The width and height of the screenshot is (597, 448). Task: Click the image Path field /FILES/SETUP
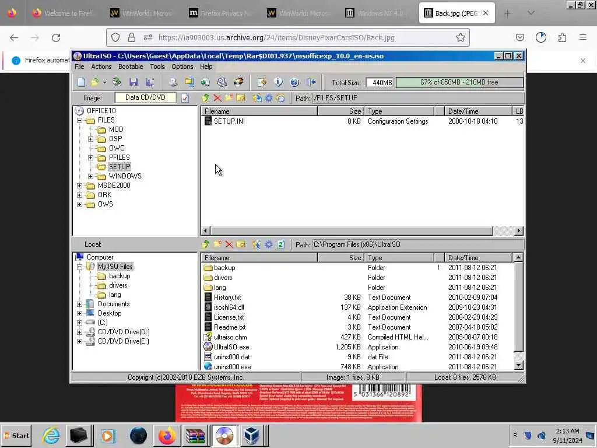coord(418,98)
